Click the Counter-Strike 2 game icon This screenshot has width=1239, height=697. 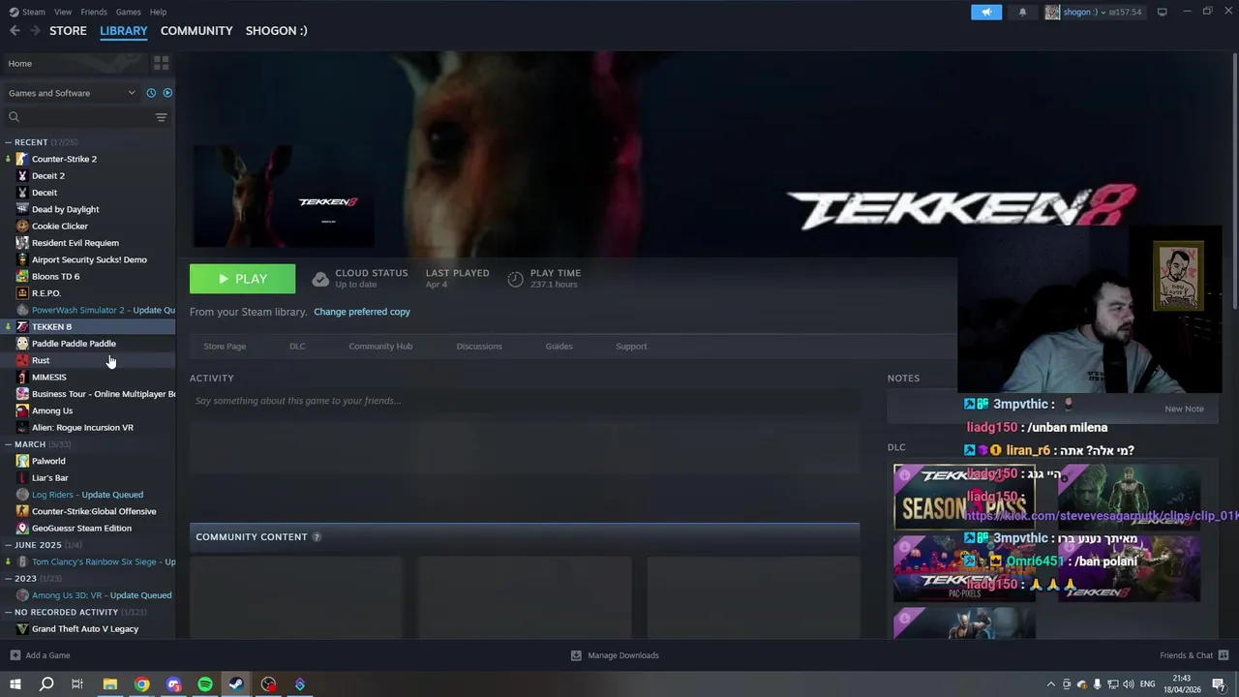22,159
